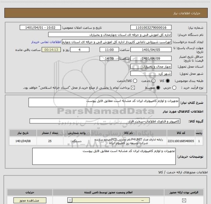Select the خدمت radio button
This screenshot has width=211, height=204.
click(153, 81)
